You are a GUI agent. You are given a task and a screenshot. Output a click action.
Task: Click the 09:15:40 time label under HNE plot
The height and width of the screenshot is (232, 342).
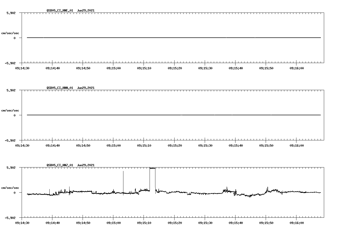(235, 68)
